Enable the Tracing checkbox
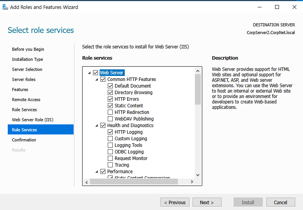Viewport: 303px width, 210px height. [x=110, y=165]
